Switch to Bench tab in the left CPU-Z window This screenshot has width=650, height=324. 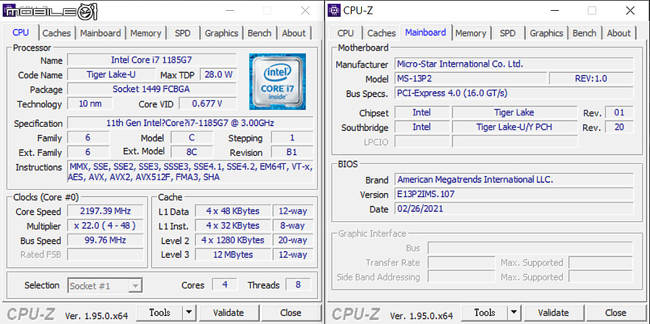click(x=260, y=33)
